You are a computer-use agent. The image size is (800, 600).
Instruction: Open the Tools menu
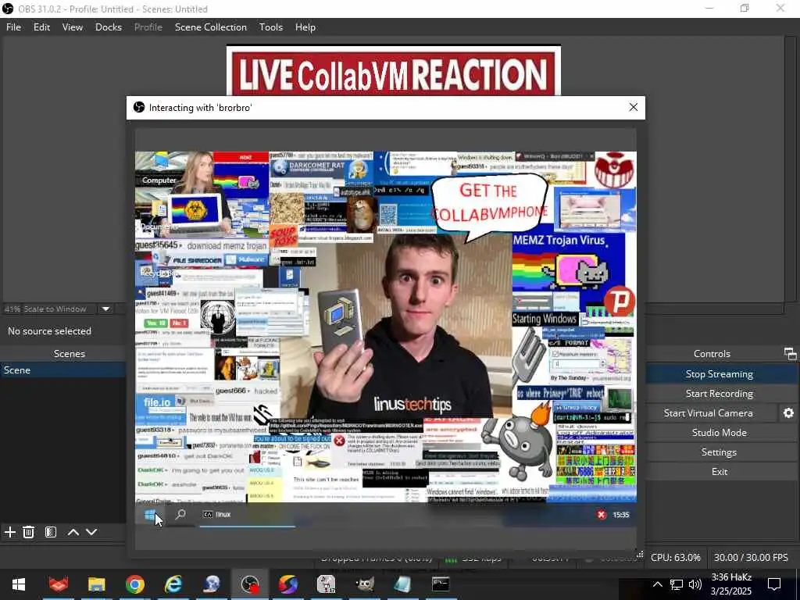[x=271, y=27]
